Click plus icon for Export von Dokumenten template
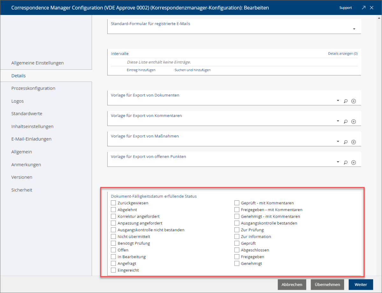Image resolution: width=382 pixels, height=293 pixels. (353, 101)
